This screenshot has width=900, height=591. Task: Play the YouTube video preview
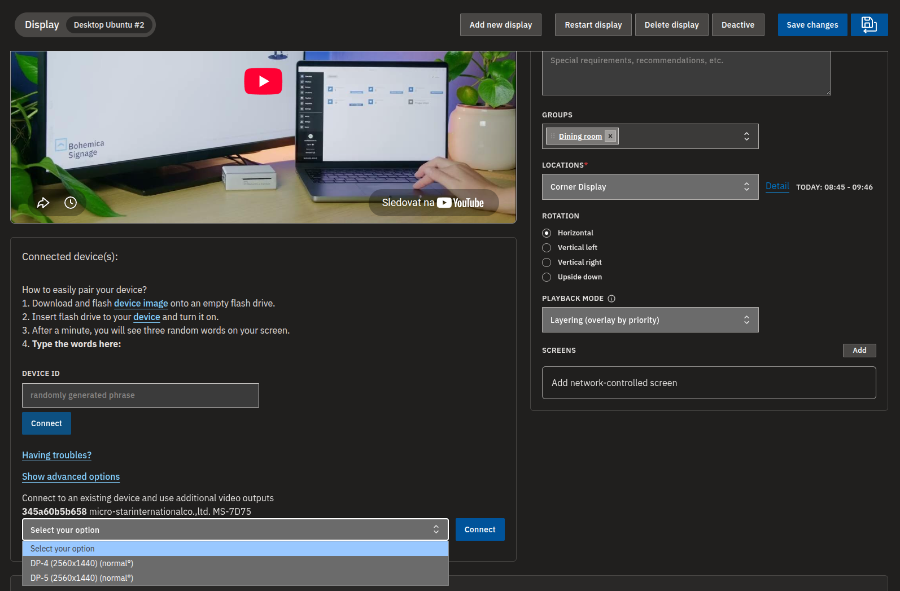(x=263, y=81)
